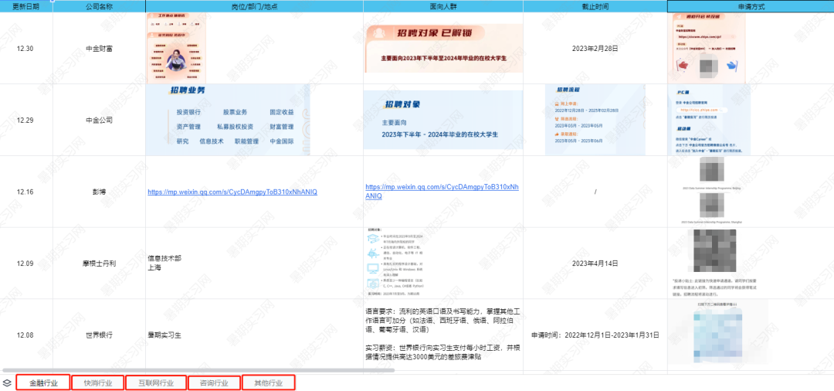The image size is (834, 391).
Task: Switch to the 快消行业 sheet tab
Action: tap(98, 383)
